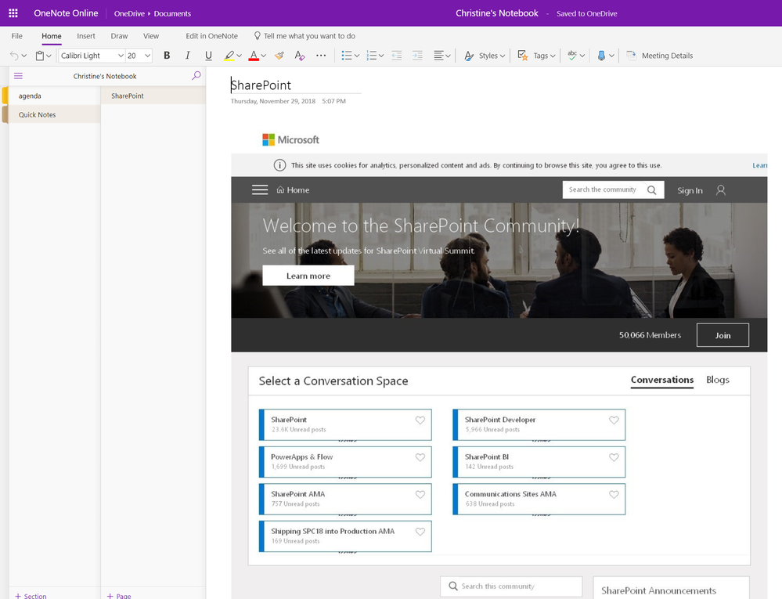Viewport: 782px width, 599px height.
Task: Decrease the paragraph indent
Action: [x=397, y=56]
